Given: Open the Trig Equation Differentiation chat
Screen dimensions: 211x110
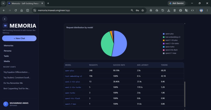Looking at the screenshot, I should coord(16,72).
